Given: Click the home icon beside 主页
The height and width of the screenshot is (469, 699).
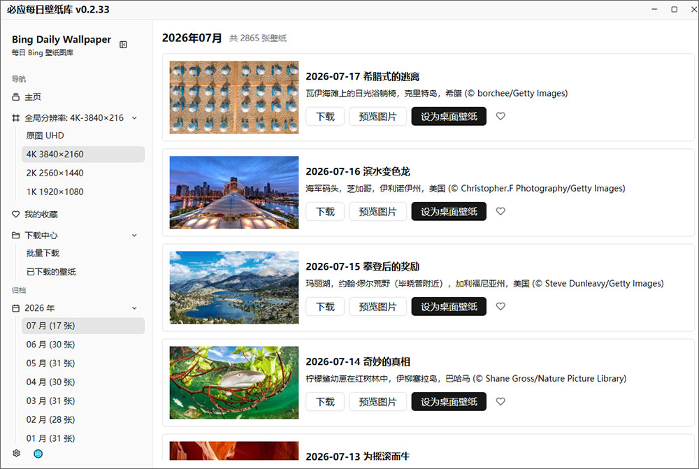Looking at the screenshot, I should [16, 96].
